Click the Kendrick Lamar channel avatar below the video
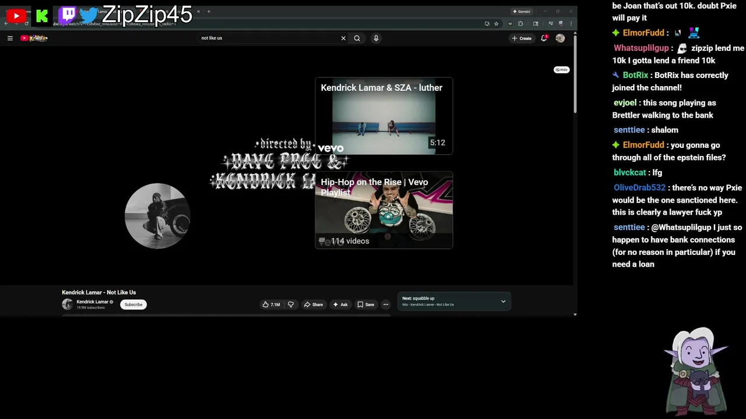The width and height of the screenshot is (746, 419). coord(68,304)
